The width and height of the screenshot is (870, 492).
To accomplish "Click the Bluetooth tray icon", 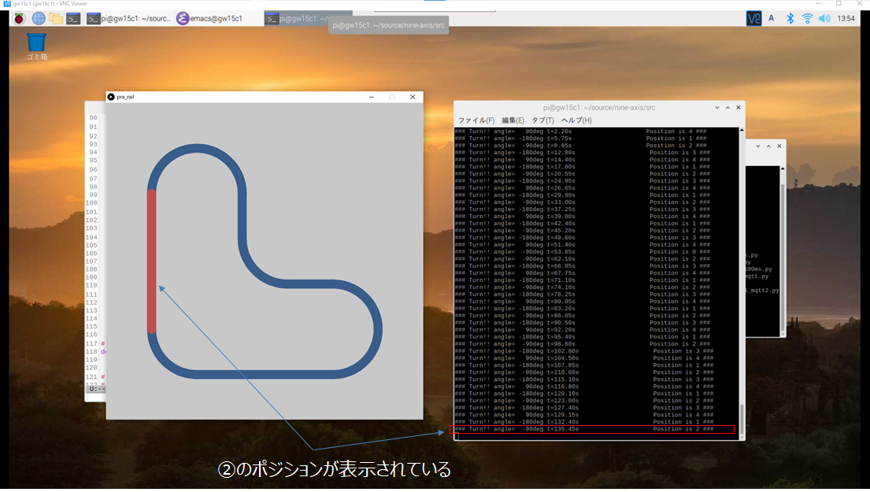I will (x=790, y=18).
